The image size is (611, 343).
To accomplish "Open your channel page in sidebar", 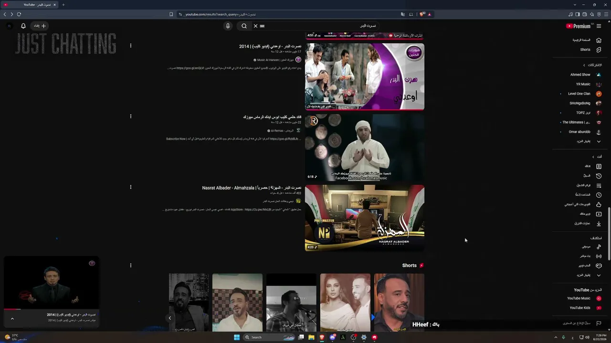I will click(x=593, y=166).
